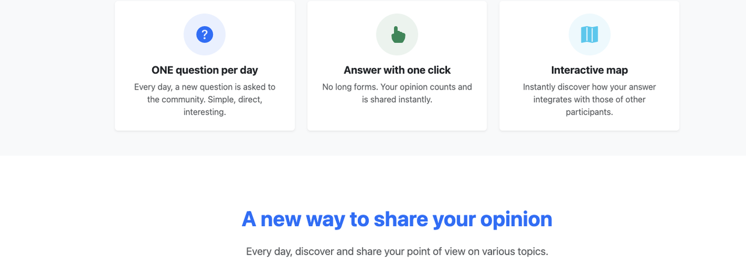The image size is (746, 279).
Task: Click the light blue folded map icon
Action: click(x=589, y=35)
